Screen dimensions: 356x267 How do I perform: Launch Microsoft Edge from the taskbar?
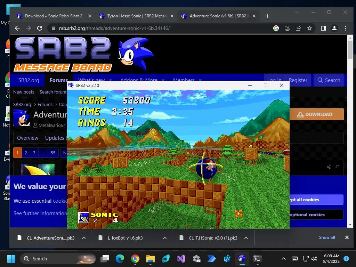coord(120,259)
